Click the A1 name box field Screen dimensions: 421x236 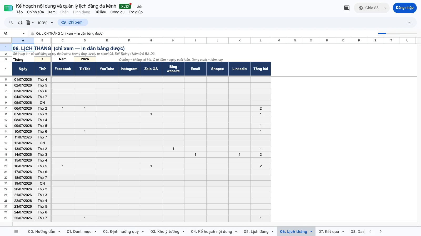pyautogui.click(x=12, y=34)
